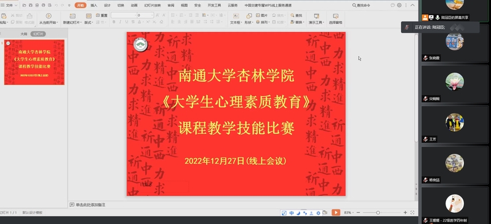Click 单击此处添加备注 notes area

(x=90, y=205)
